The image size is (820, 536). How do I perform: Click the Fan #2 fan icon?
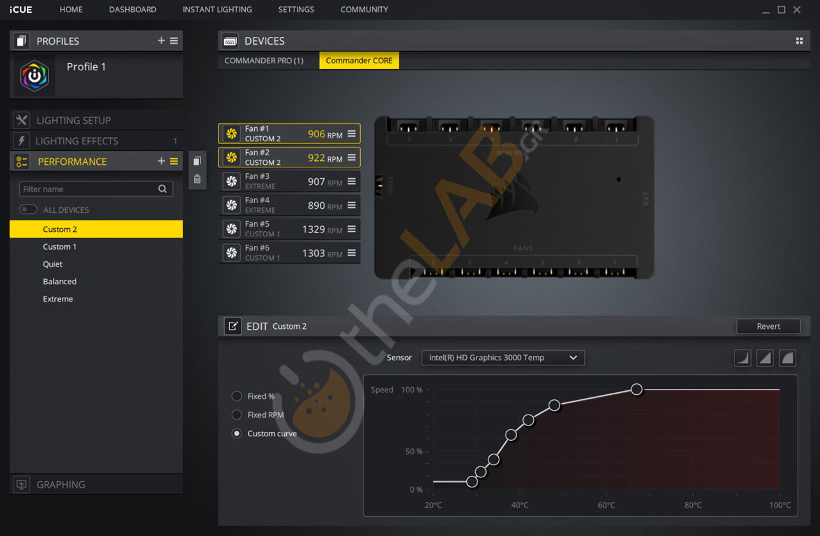point(232,157)
